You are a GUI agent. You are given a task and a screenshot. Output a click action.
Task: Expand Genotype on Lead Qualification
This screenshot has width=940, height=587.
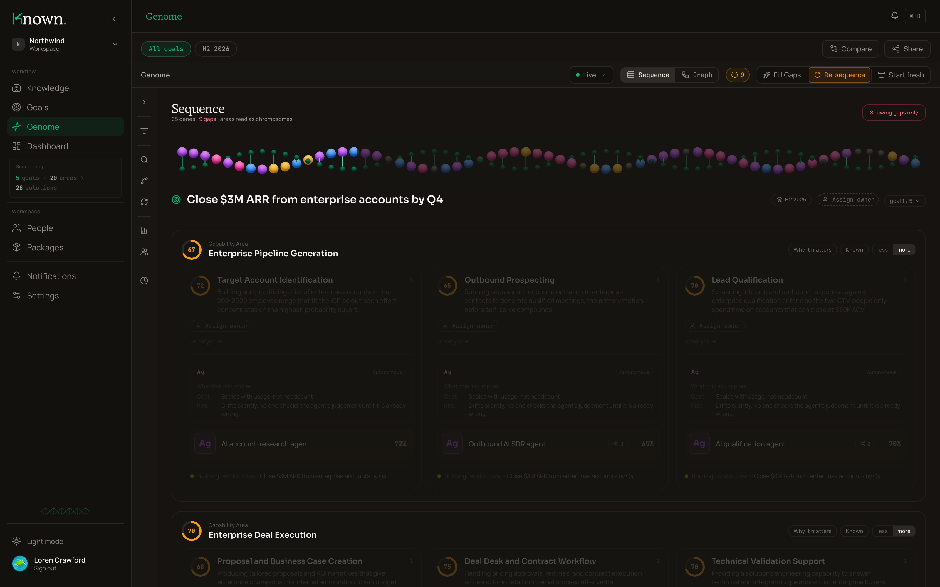tap(700, 342)
